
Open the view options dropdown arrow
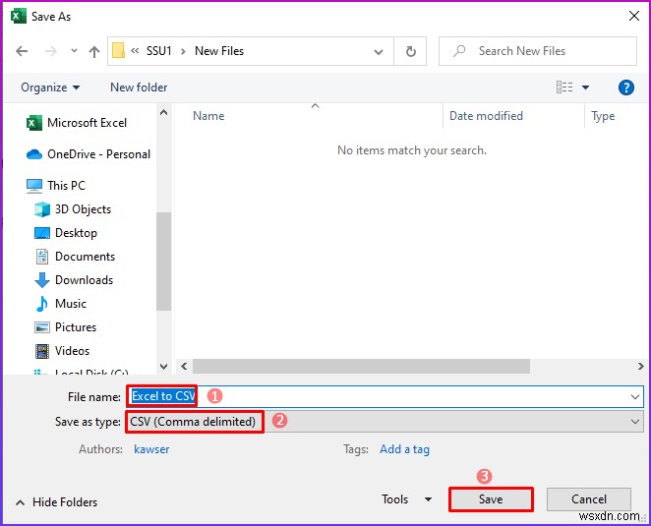pos(585,88)
